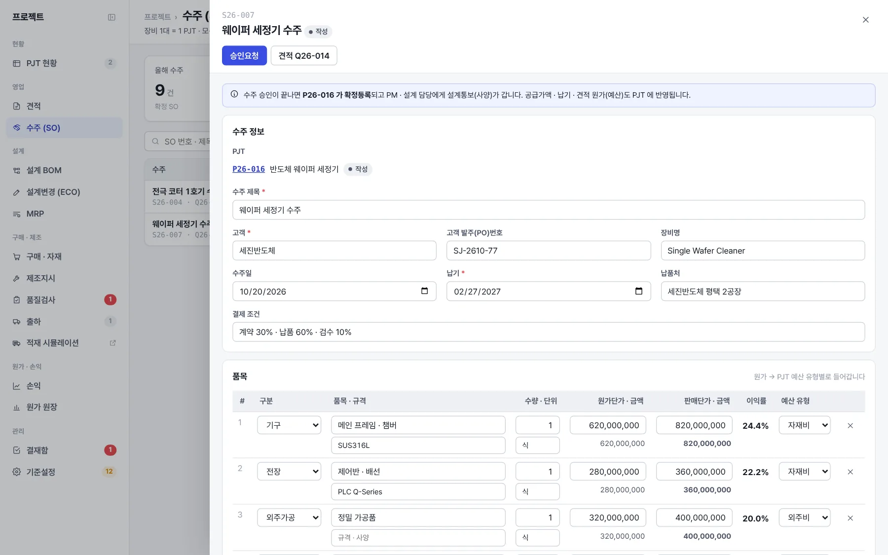Open 수주 (SO) in the sidebar
This screenshot has width=888, height=555.
coord(65,128)
